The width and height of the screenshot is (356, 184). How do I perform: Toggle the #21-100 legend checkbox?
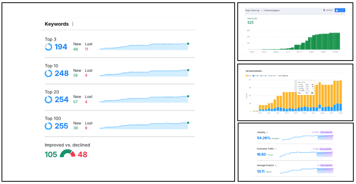click(x=269, y=76)
